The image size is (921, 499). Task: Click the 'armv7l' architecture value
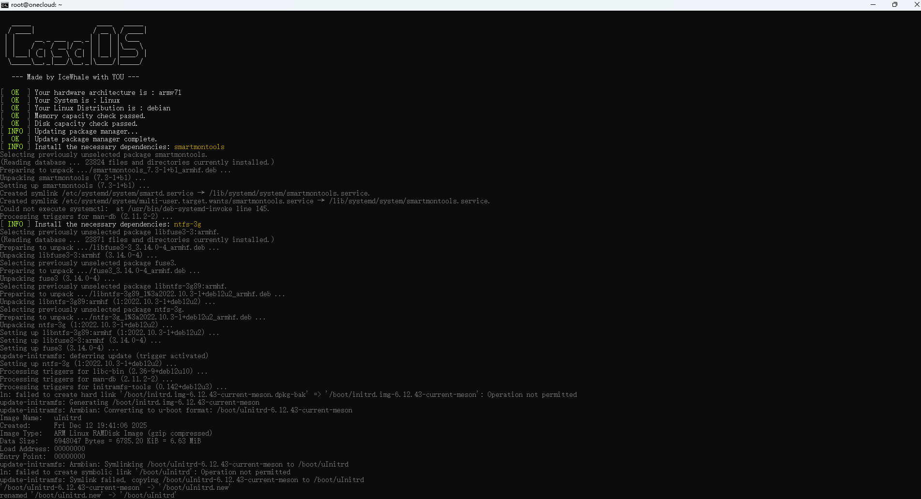click(x=170, y=92)
